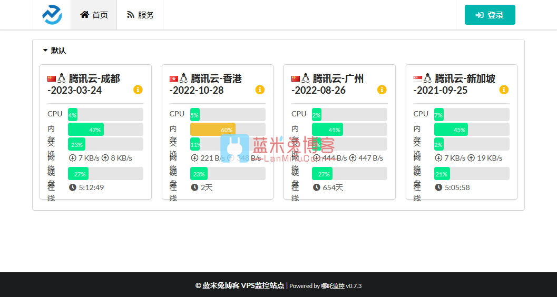Click 成都 disk 27% progress bar
557x297 pixels.
[105, 174]
